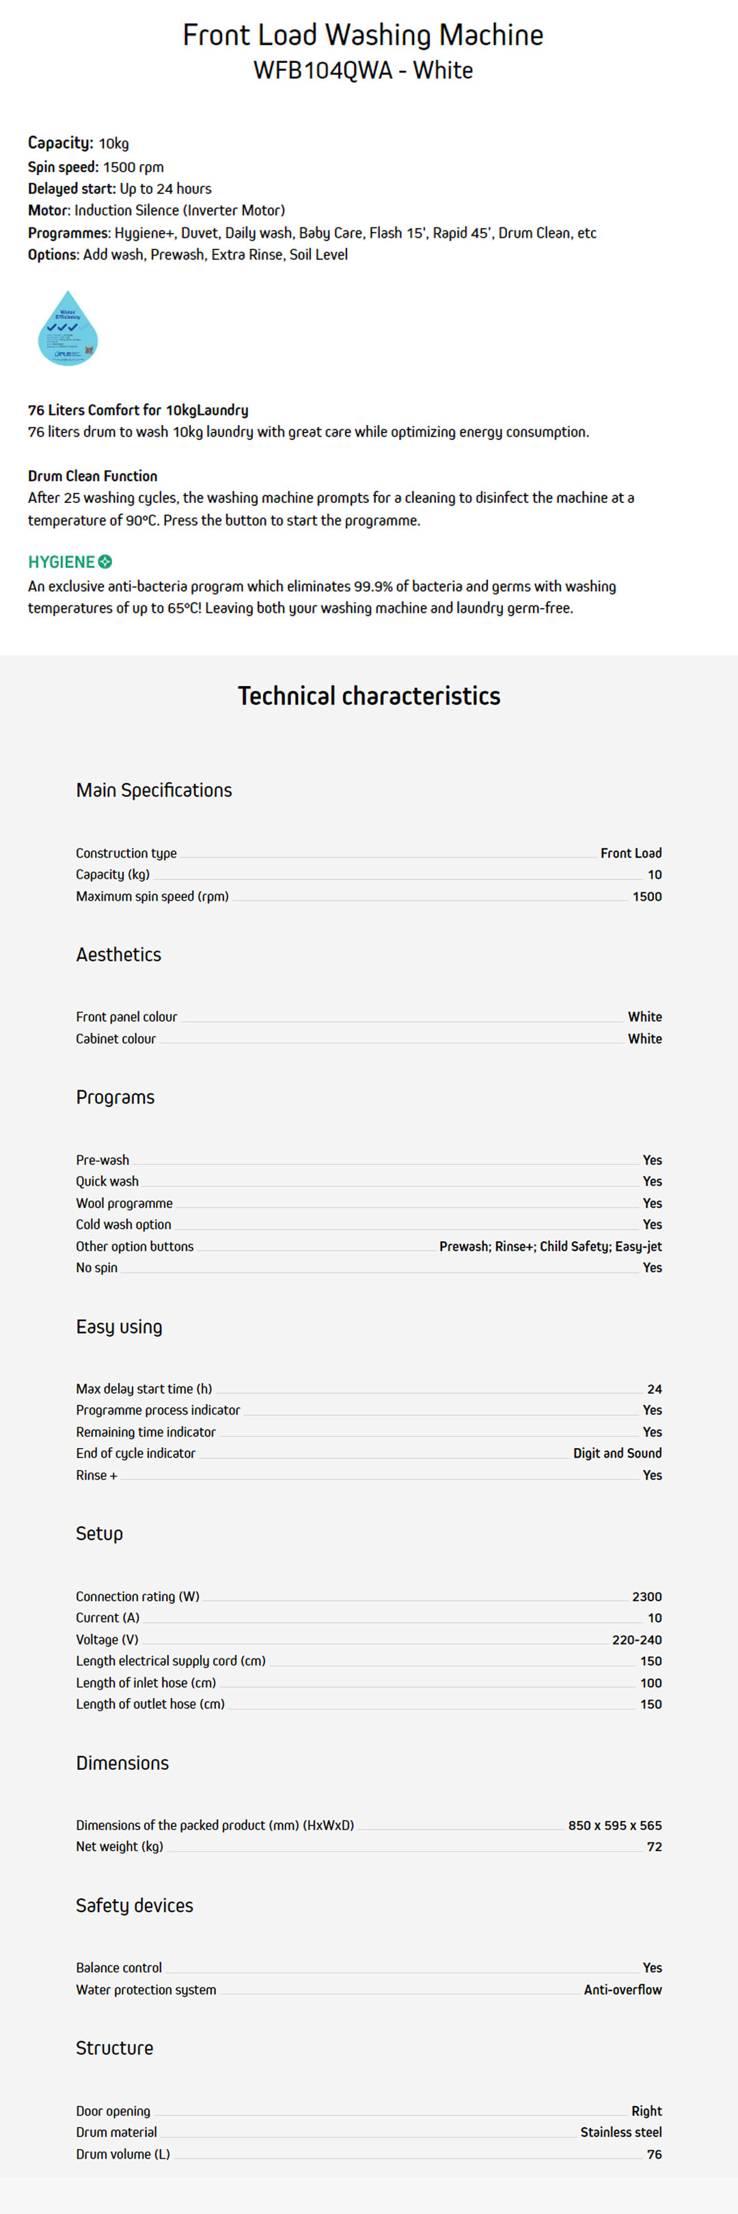Click the Drum Clean Function heading
The width and height of the screenshot is (738, 2214).
pyautogui.click(x=93, y=476)
